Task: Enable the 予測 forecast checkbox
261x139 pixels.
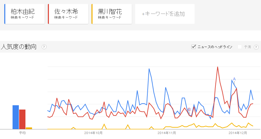Action: 240,47
